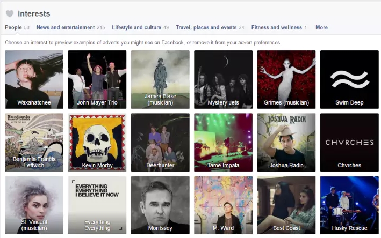Click the Interests heart icon

point(10,13)
